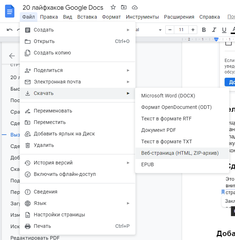Open the Вставка menu

click(x=87, y=17)
